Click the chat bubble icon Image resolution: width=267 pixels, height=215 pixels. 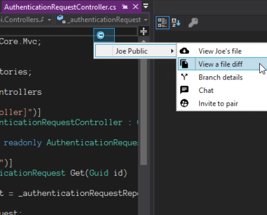pos(184,90)
